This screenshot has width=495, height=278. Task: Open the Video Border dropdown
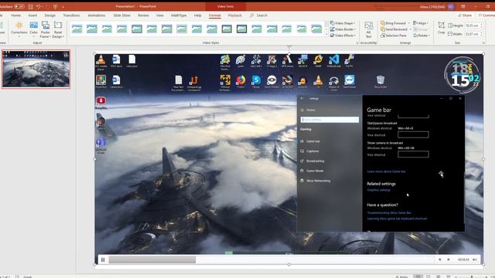[x=343, y=29]
